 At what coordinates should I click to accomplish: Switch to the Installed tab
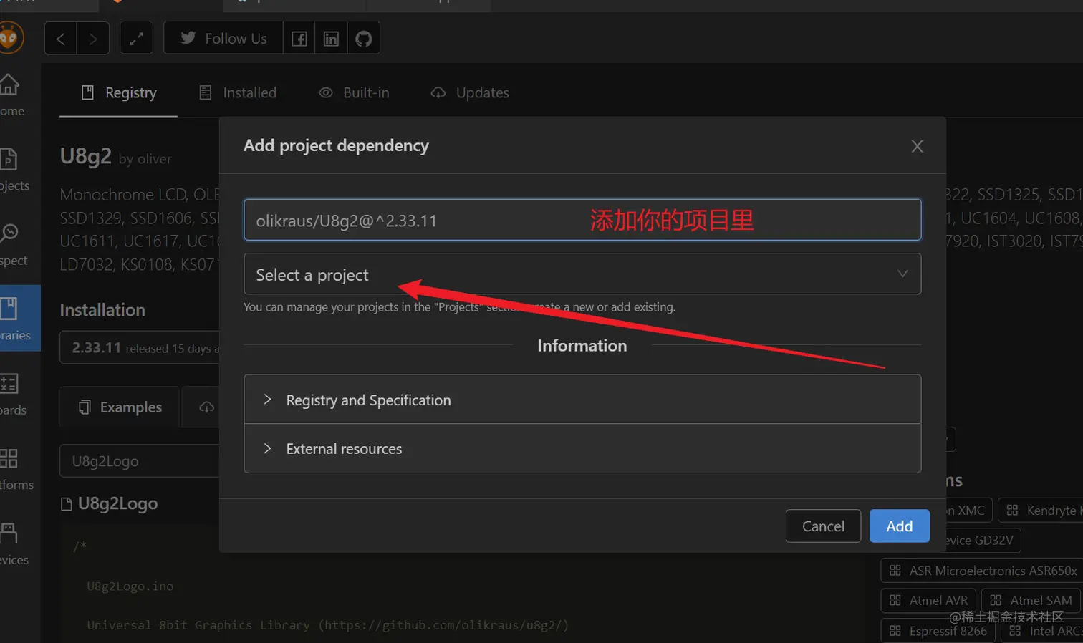click(238, 93)
